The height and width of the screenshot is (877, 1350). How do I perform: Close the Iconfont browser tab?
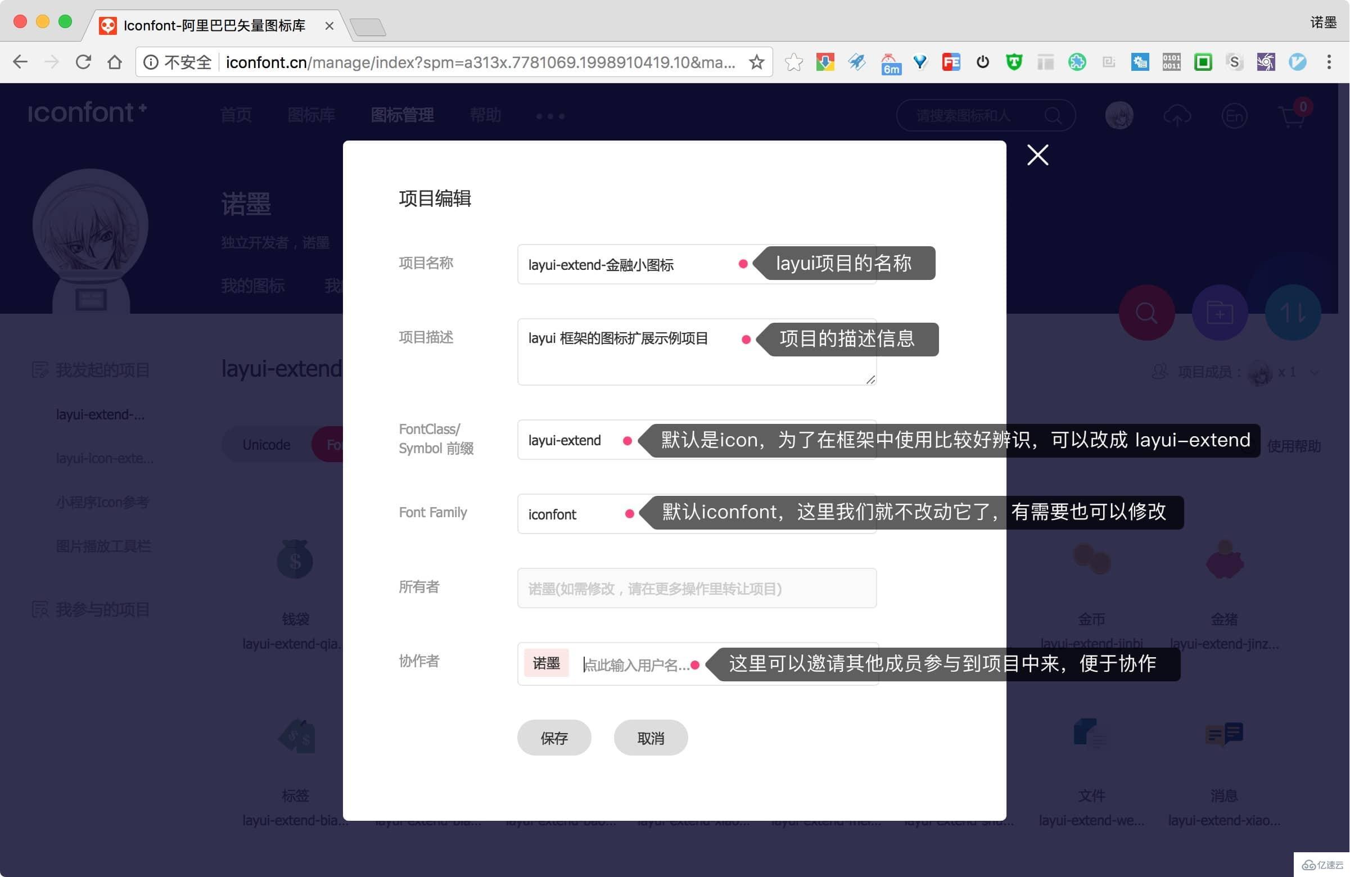[329, 25]
